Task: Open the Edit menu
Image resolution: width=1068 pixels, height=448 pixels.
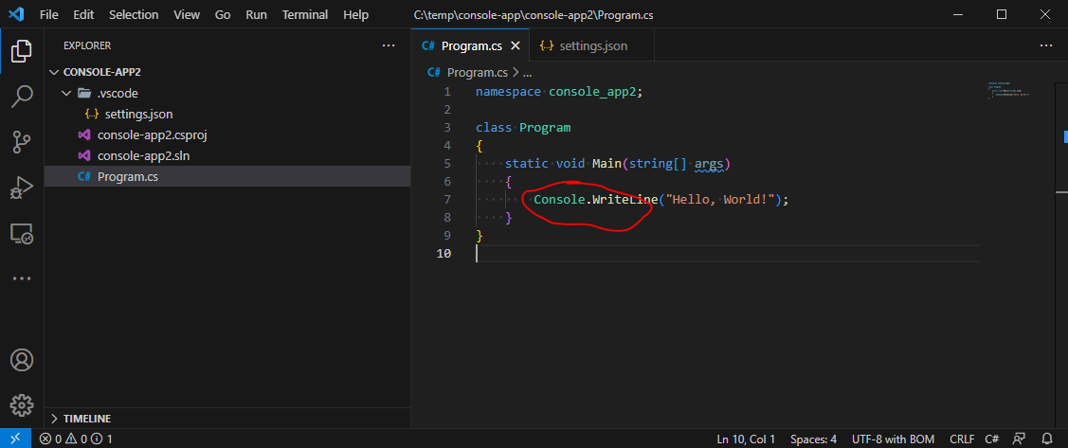Action: (83, 14)
